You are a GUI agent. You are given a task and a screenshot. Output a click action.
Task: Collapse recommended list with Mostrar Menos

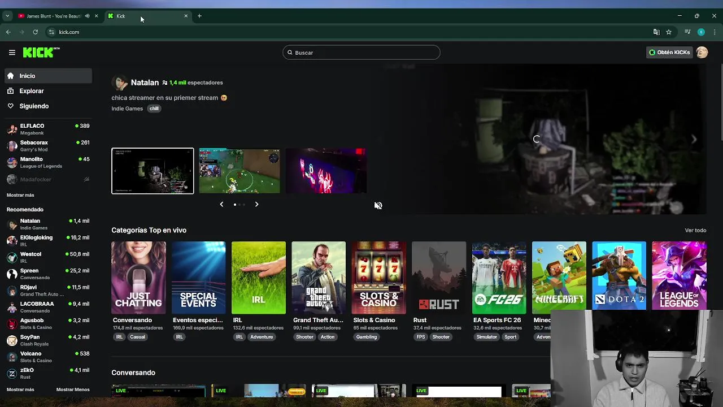coord(73,389)
